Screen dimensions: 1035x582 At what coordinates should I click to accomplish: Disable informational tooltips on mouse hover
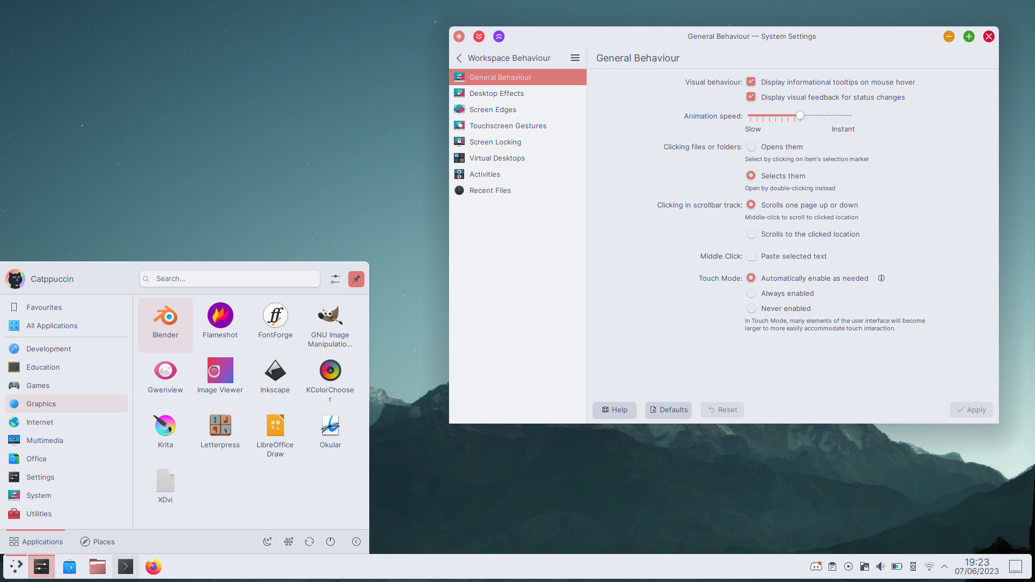click(751, 82)
